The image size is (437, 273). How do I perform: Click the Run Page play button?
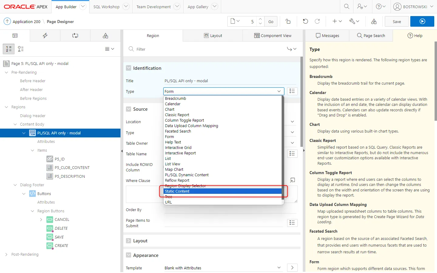pyautogui.click(x=422, y=21)
